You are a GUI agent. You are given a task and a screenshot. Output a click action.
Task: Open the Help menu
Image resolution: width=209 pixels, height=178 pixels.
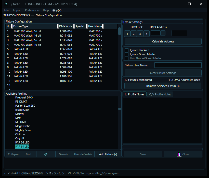click(x=46, y=10)
